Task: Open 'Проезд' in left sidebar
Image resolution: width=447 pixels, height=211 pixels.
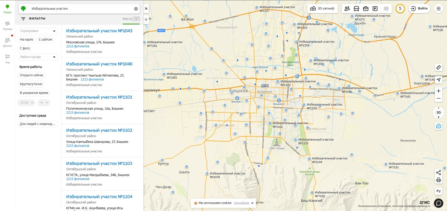Action: click(x=7, y=25)
